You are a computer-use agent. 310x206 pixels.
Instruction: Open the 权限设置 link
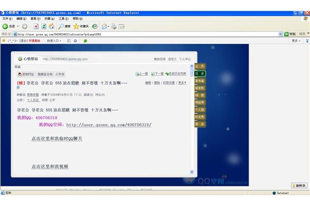coord(169,83)
